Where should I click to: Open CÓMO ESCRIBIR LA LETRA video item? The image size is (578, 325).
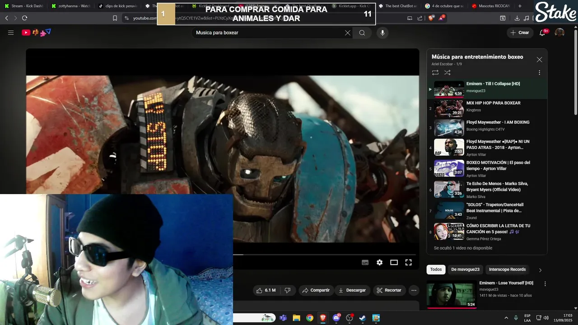[487, 232]
